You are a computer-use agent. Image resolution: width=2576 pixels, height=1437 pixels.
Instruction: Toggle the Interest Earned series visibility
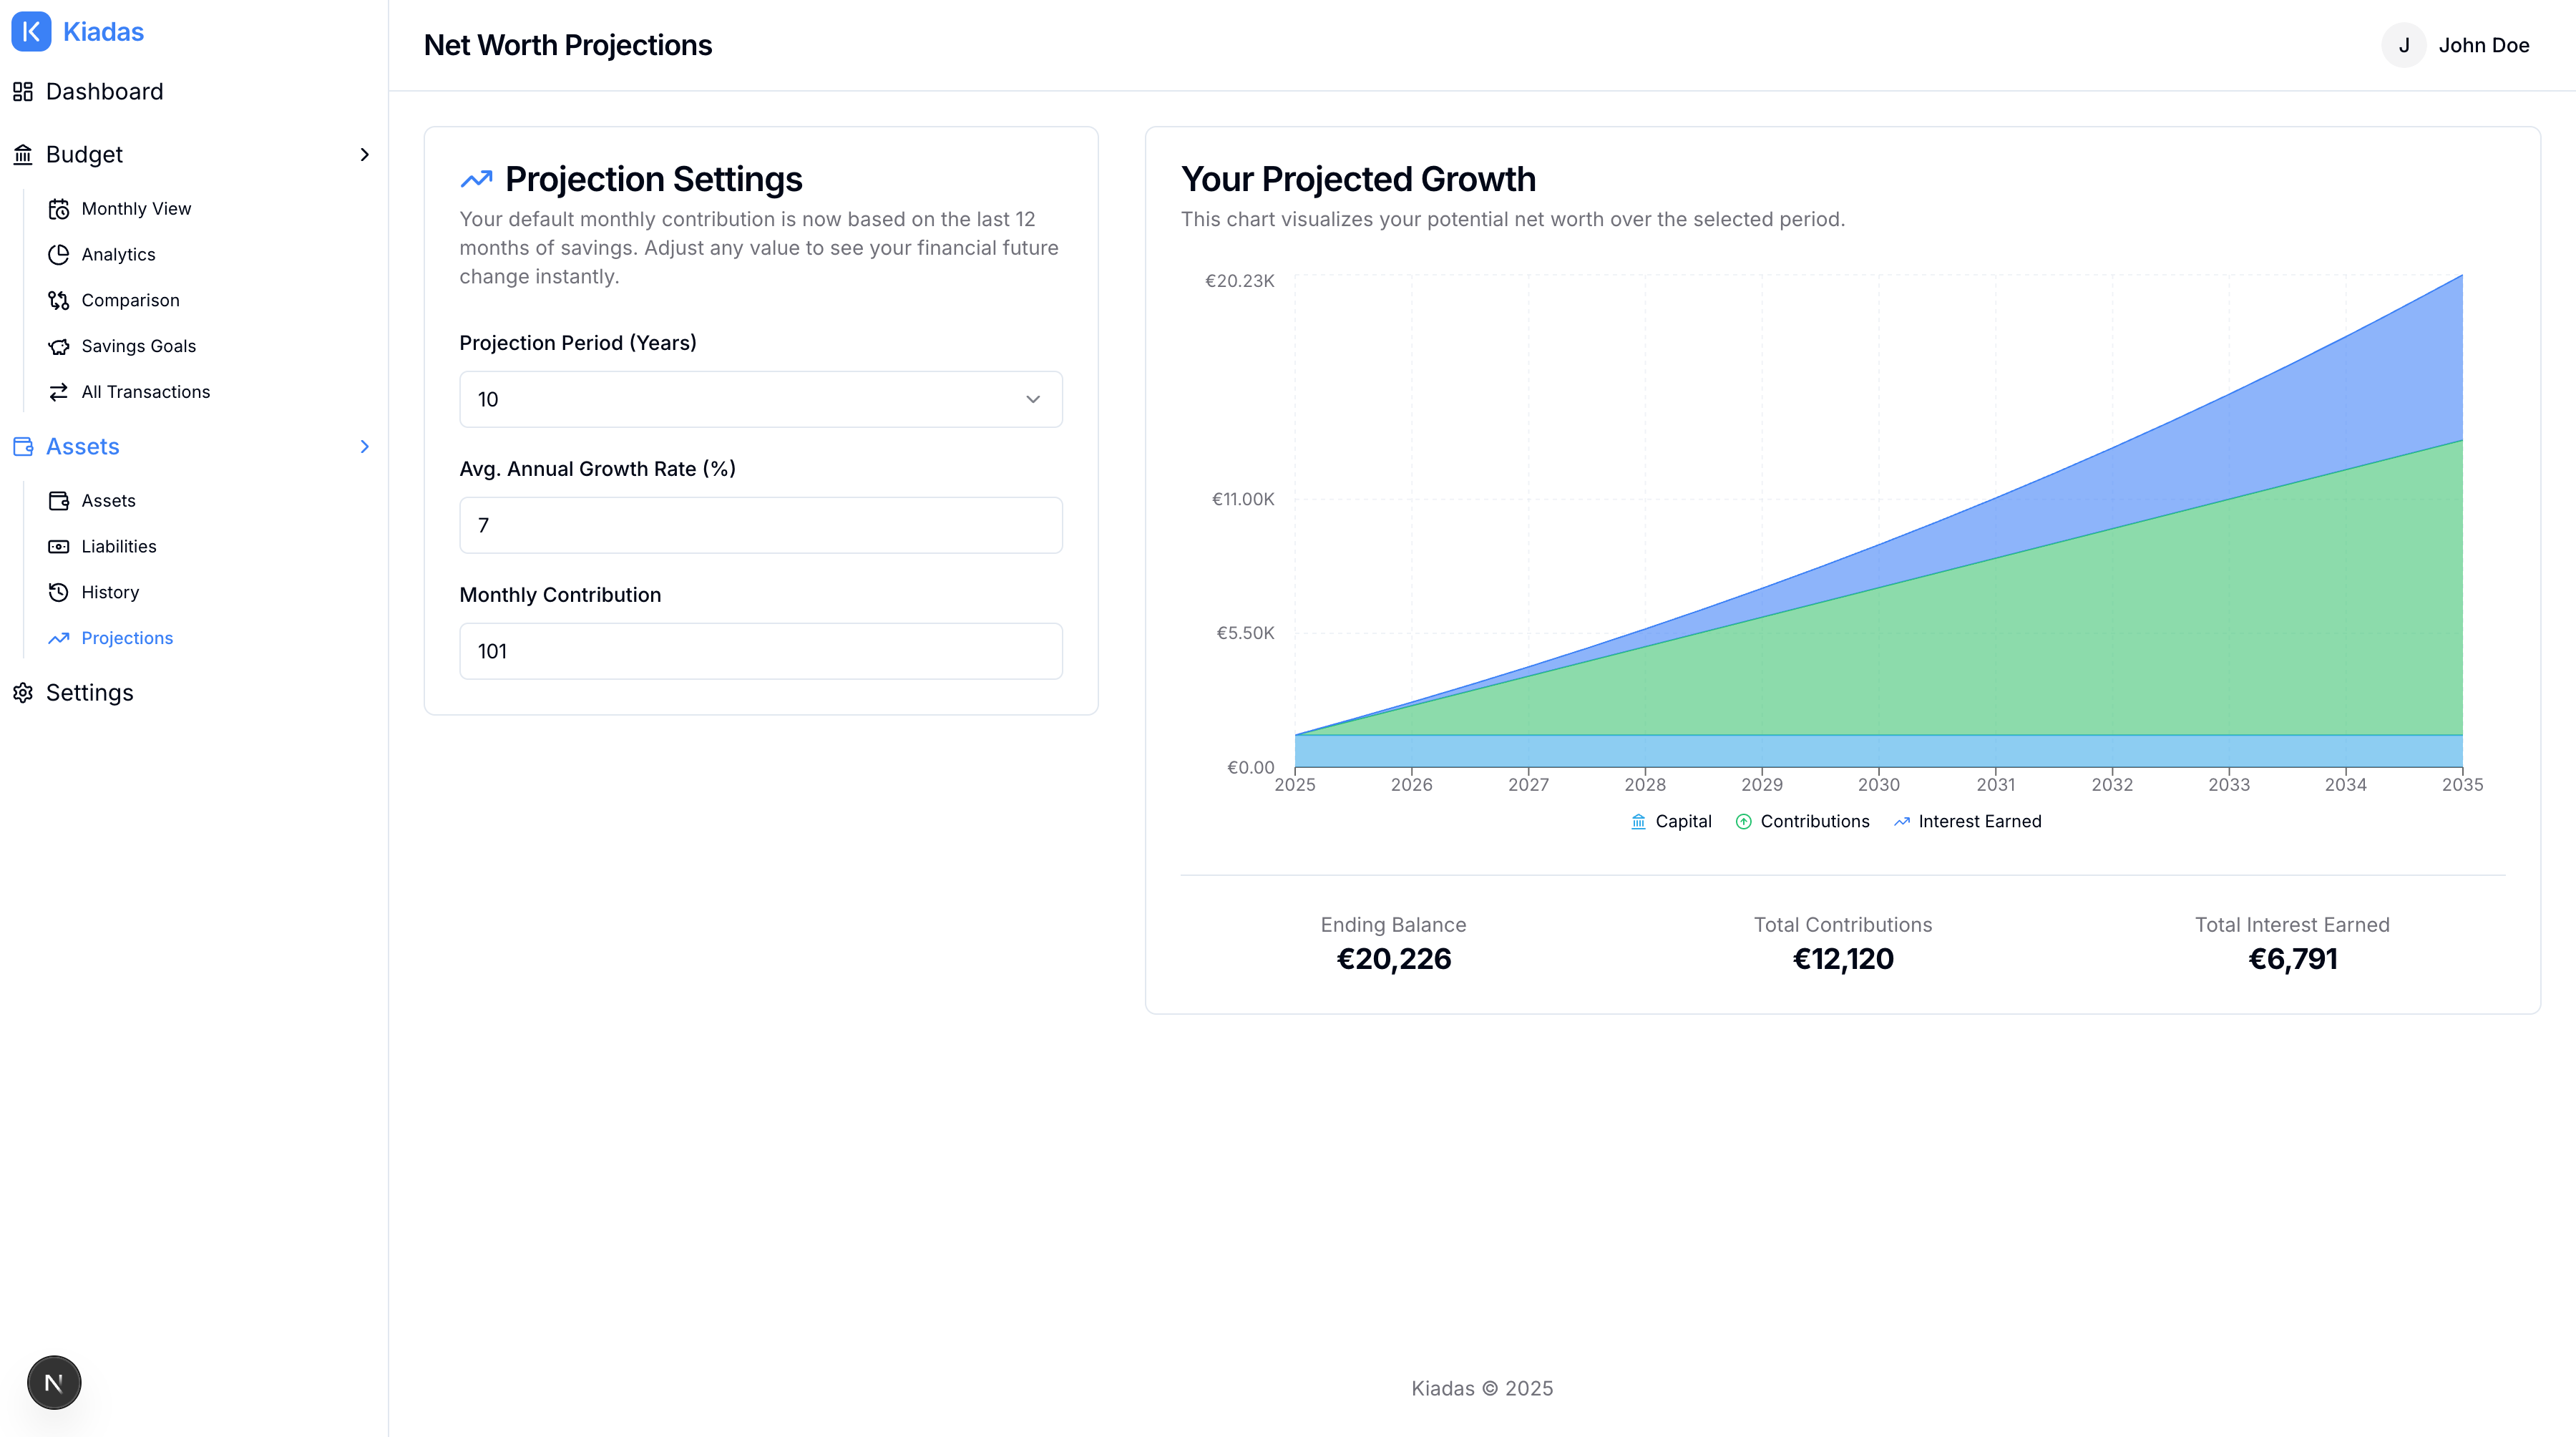click(1966, 821)
